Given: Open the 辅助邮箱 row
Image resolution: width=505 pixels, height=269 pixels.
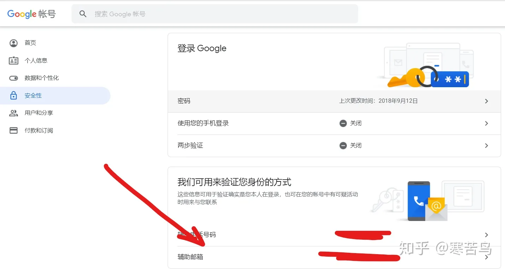Looking at the screenshot, I should coord(334,257).
